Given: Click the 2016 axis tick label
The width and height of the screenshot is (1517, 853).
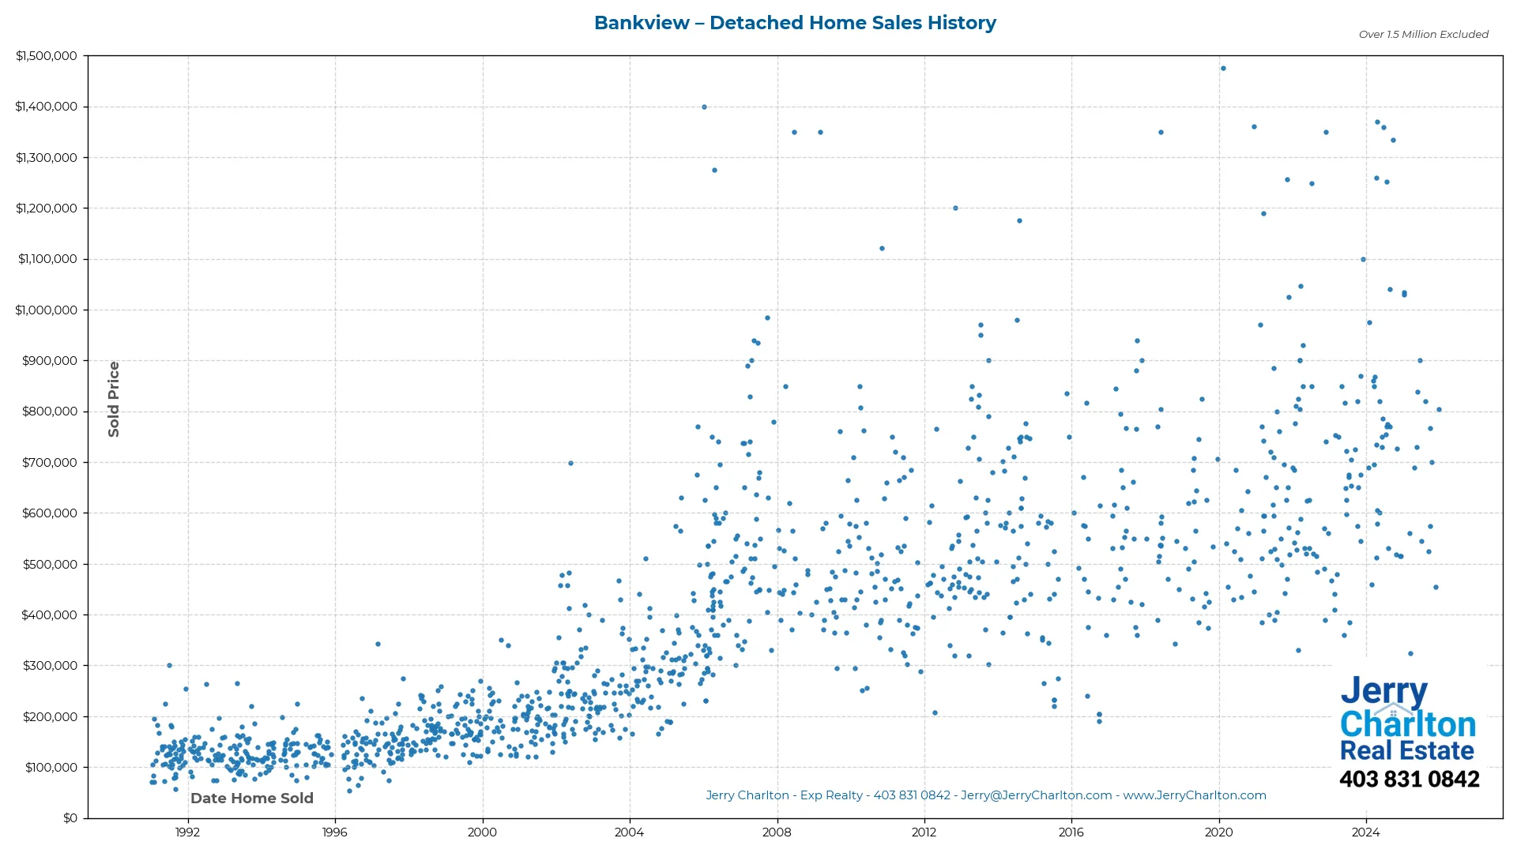Looking at the screenshot, I should coord(1071,832).
